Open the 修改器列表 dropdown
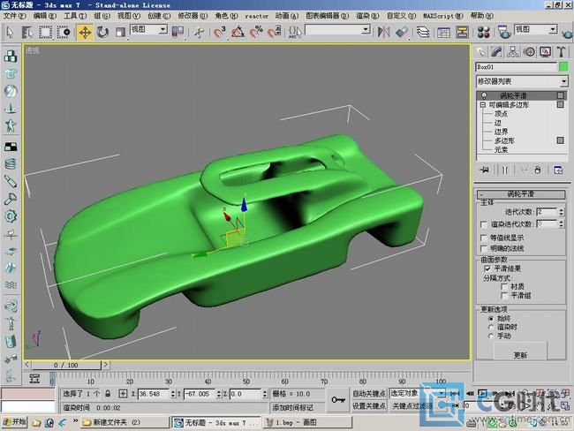 [x=522, y=81]
